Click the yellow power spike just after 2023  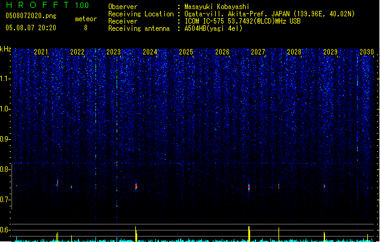136,234
